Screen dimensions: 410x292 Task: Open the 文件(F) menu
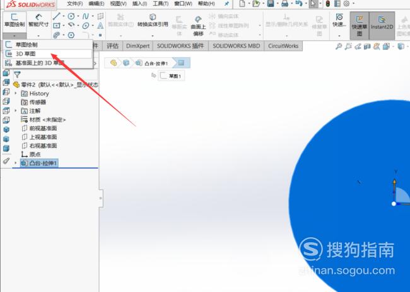click(75, 4)
